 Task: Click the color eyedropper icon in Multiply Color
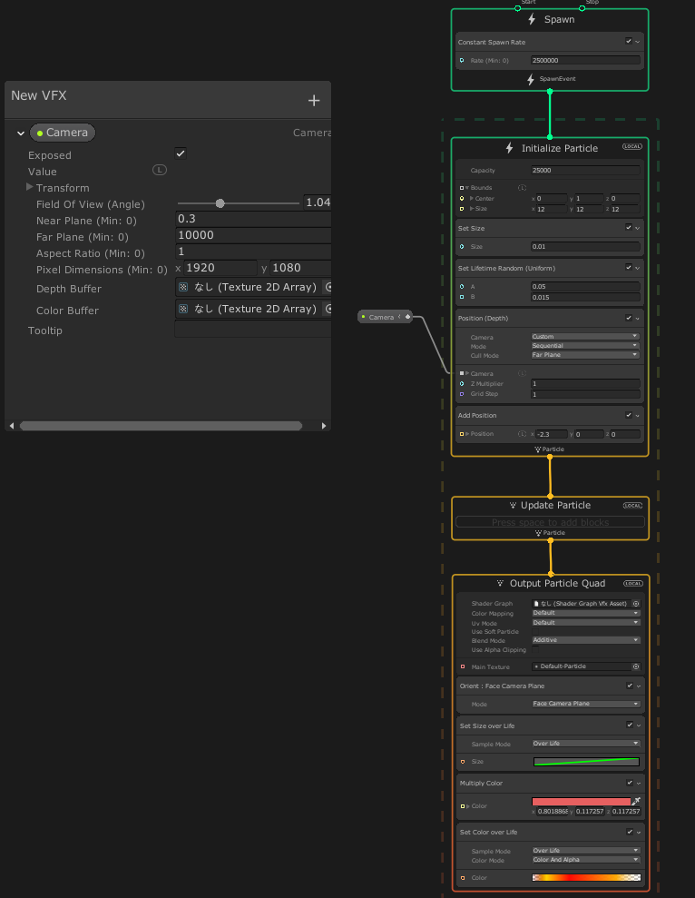[x=636, y=801]
